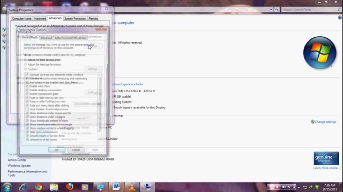Toggle Smooth-scroll list boxes checkbox
The height and width of the screenshot is (192, 343).
pyautogui.click(x=27, y=140)
